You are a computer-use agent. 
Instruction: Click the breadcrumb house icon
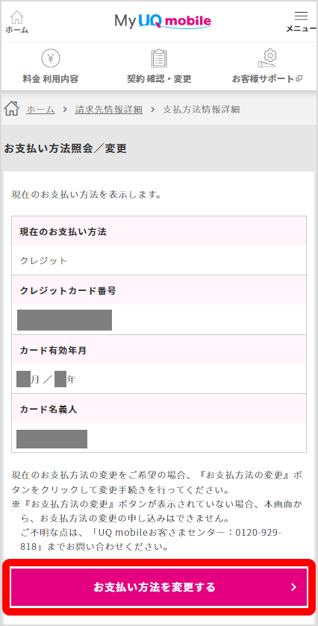(12, 108)
